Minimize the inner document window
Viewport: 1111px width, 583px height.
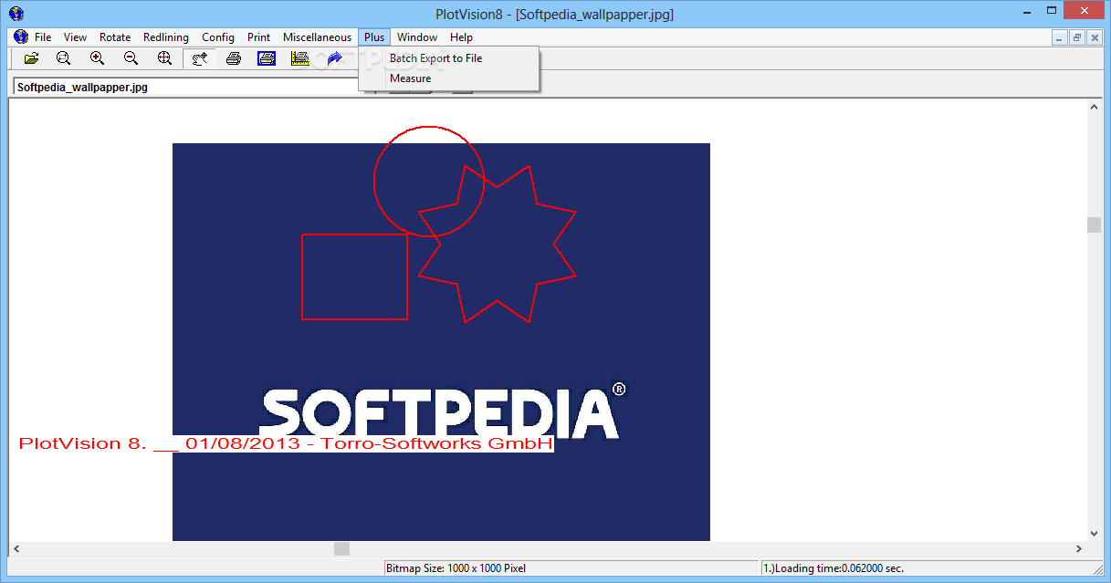click(x=1060, y=37)
